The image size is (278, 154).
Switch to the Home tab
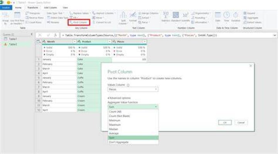(x=18, y=8)
